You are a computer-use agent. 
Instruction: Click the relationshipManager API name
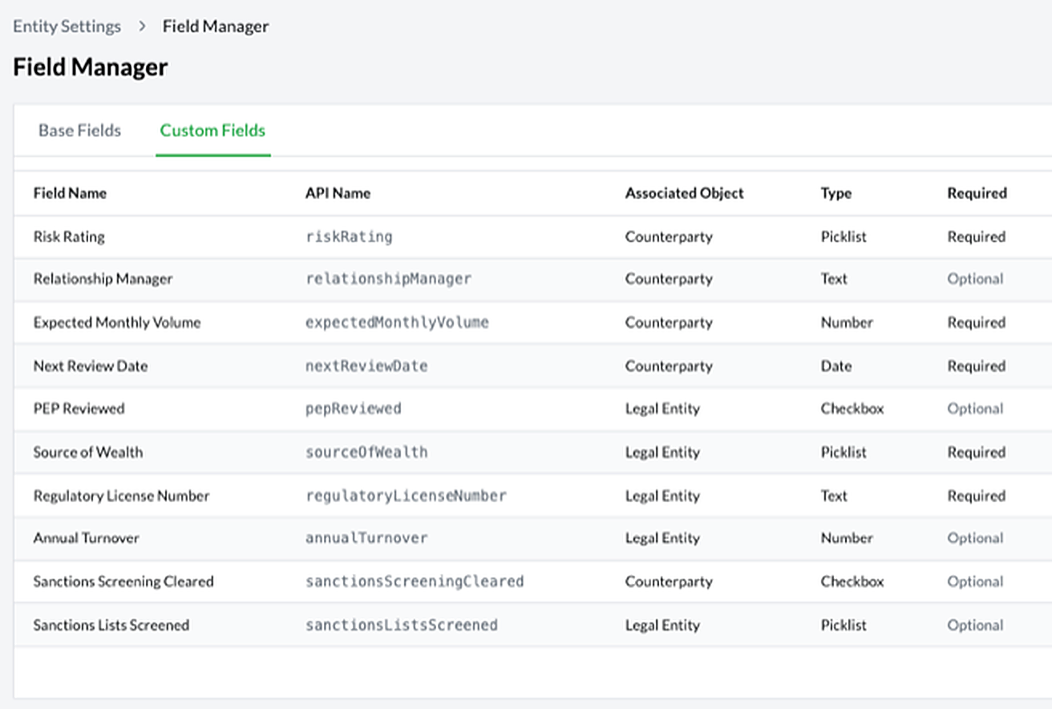pyautogui.click(x=388, y=279)
